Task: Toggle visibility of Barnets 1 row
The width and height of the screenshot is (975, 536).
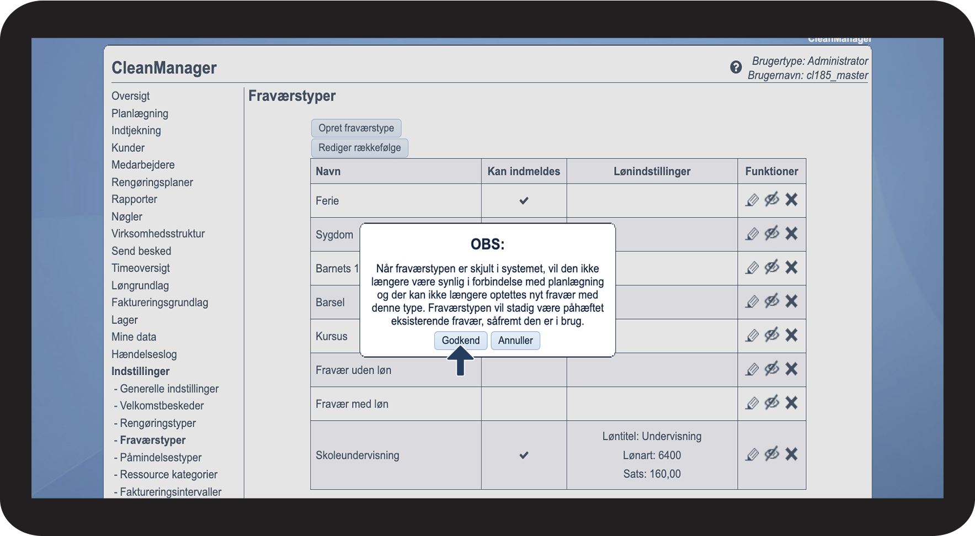Action: [771, 267]
